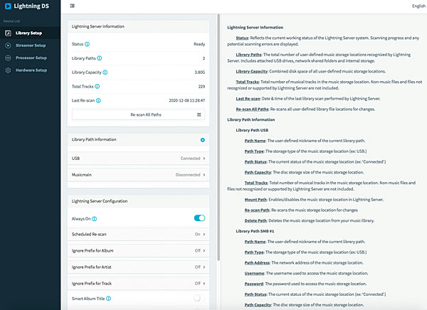427x310 pixels.
Task: Click the underlined Mount Path help term
Action: [x=255, y=200]
